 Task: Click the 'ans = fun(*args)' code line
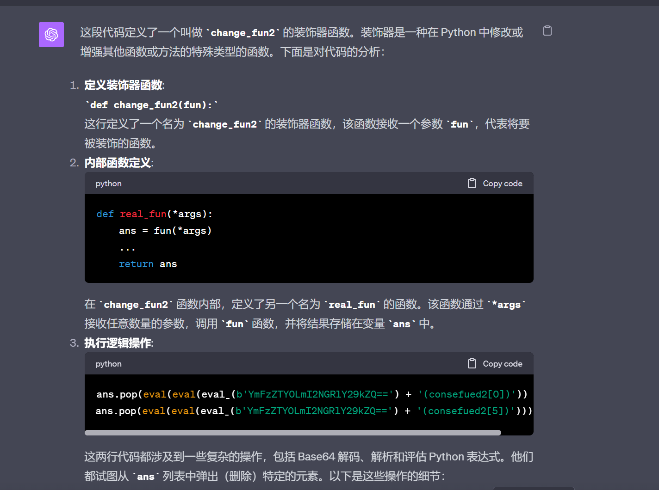tap(165, 231)
